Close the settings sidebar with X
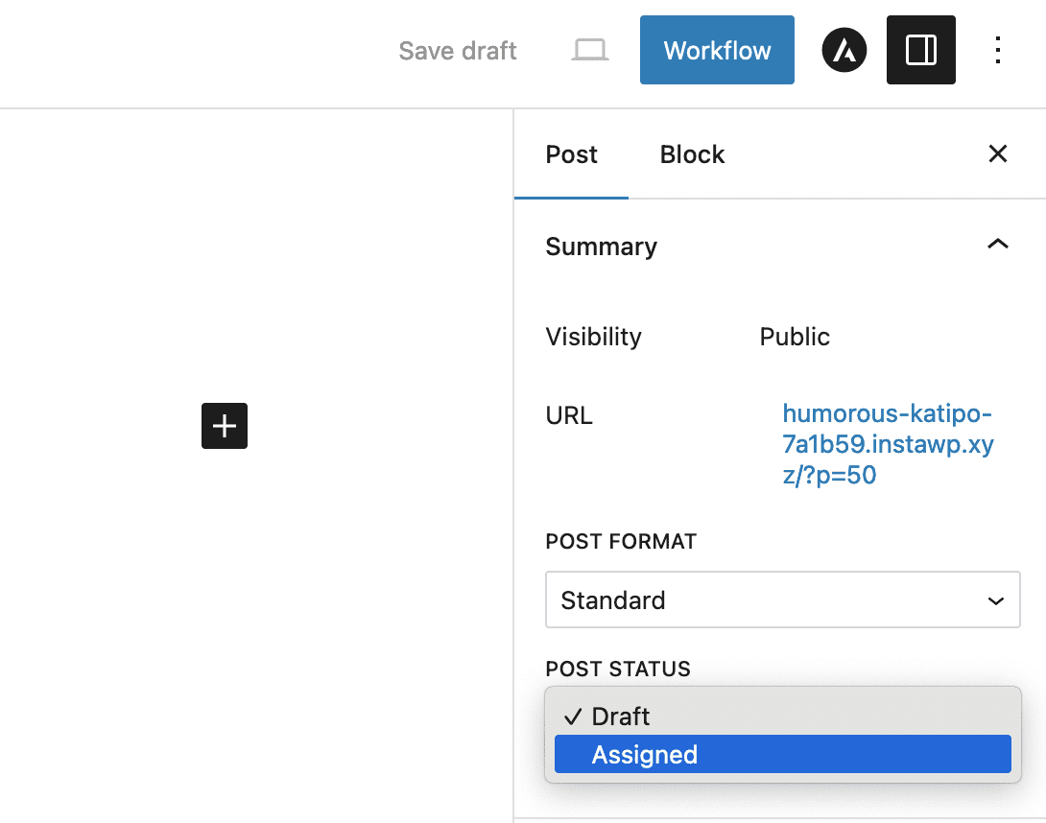The width and height of the screenshot is (1046, 823). [x=998, y=153]
